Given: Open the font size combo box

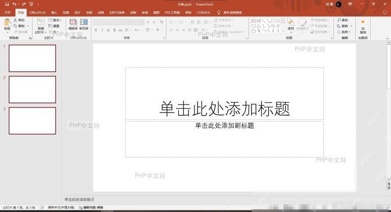Looking at the screenshot, I should [x=138, y=22].
